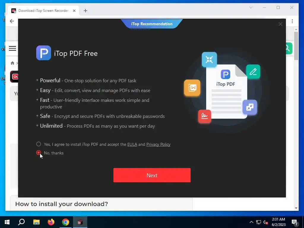The width and height of the screenshot is (304, 228).
Task: Click the red signature icon
Action: 204,116
